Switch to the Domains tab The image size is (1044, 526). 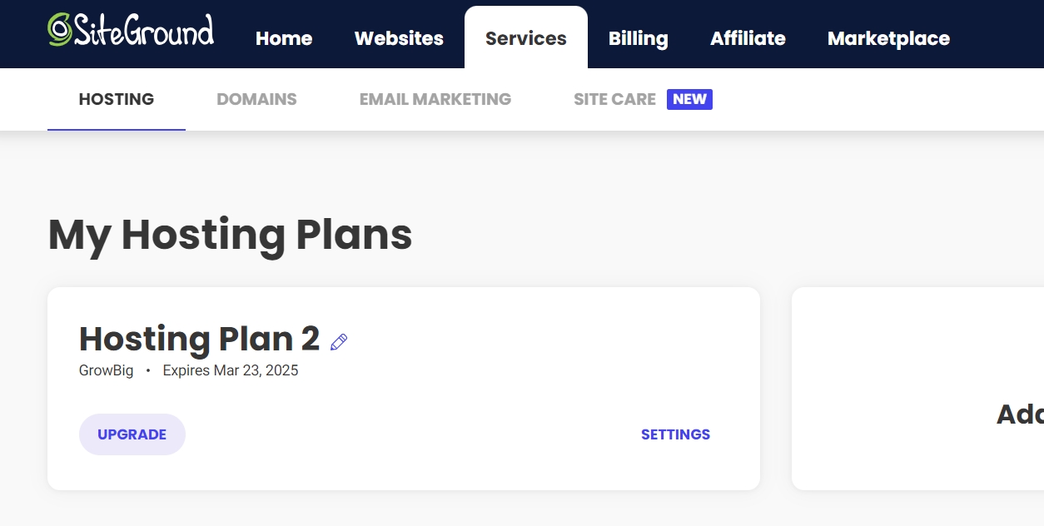(256, 99)
